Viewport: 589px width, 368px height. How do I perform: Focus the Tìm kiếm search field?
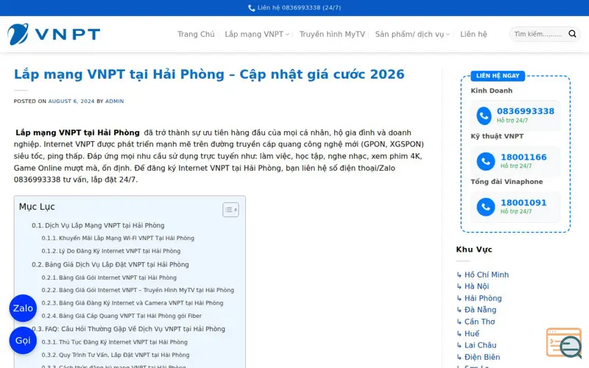538,34
